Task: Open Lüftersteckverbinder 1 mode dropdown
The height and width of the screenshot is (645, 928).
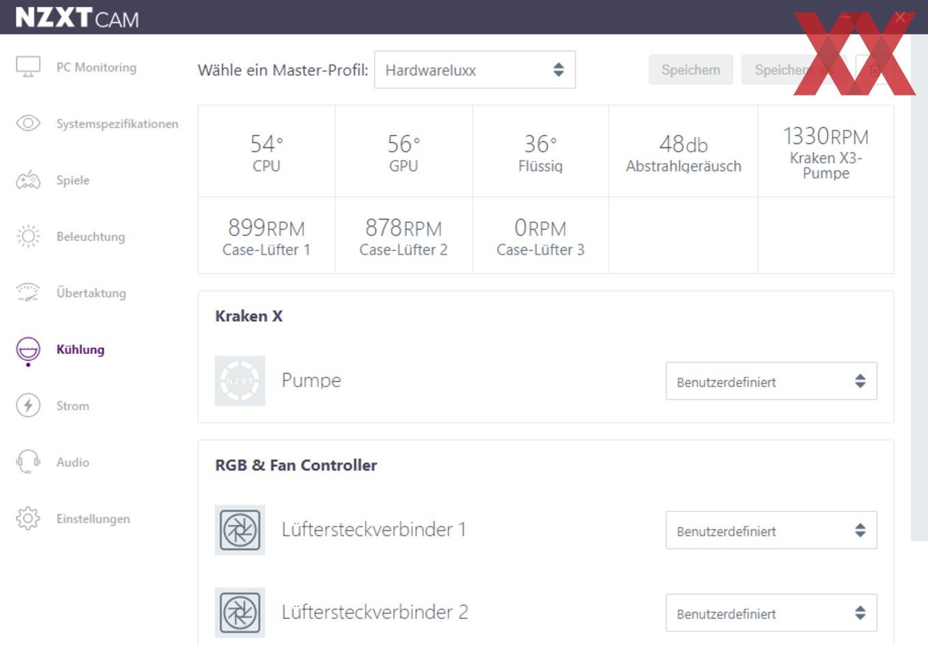Action: [771, 530]
